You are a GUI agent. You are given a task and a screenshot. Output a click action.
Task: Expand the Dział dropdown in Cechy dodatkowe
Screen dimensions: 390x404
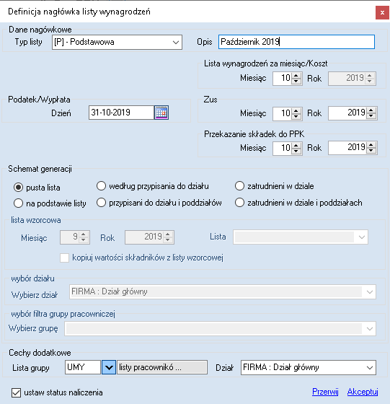309,367
